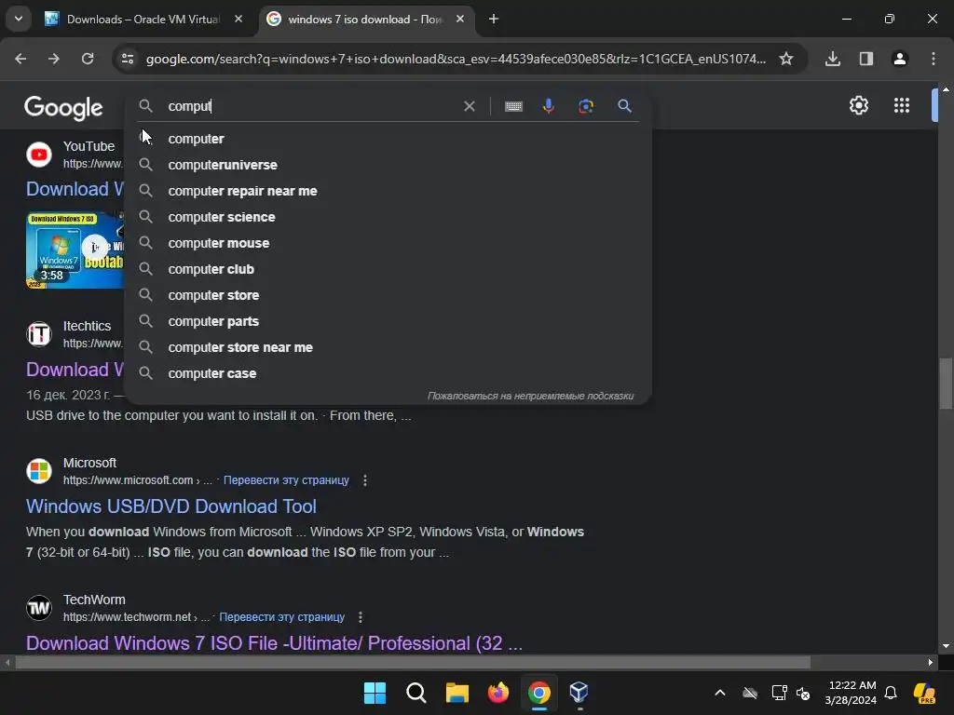This screenshot has width=954, height=715.
Task: Open Chrome downloads icon
Action: point(833,59)
